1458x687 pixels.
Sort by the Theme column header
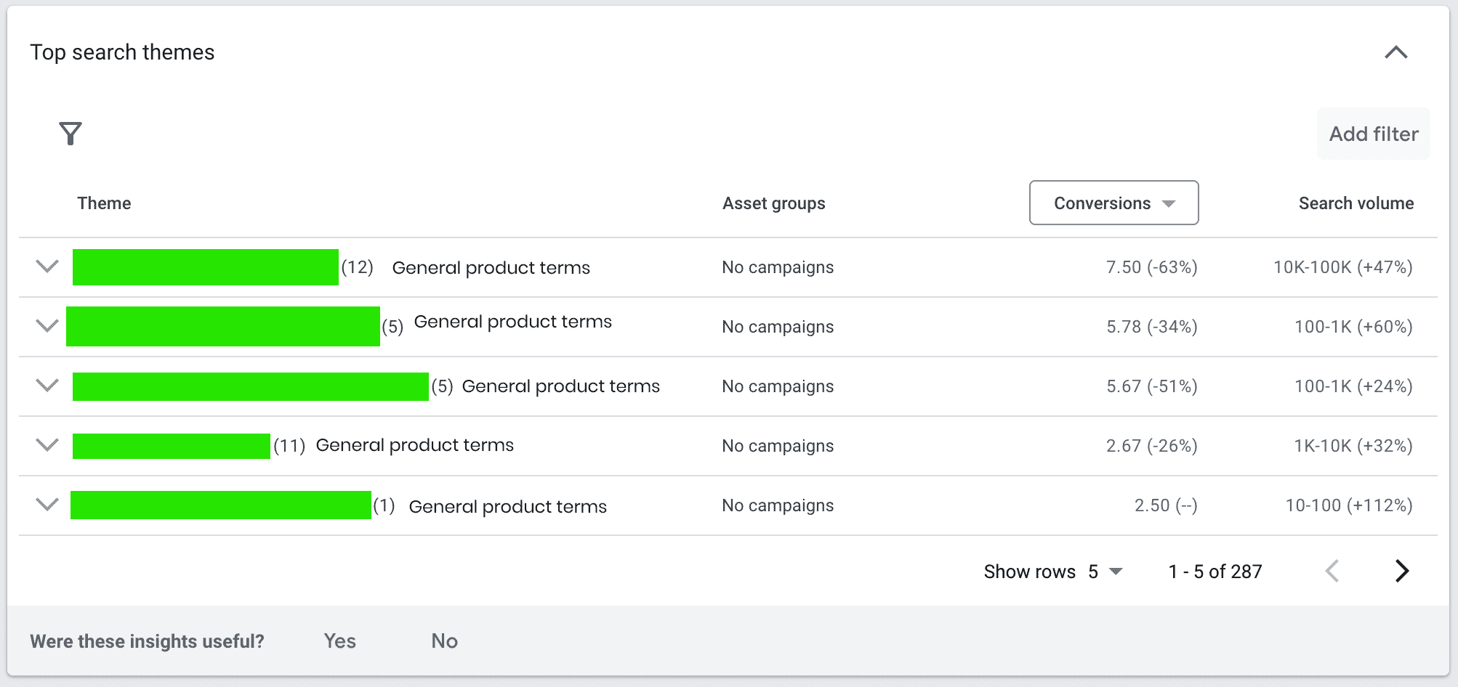(104, 203)
